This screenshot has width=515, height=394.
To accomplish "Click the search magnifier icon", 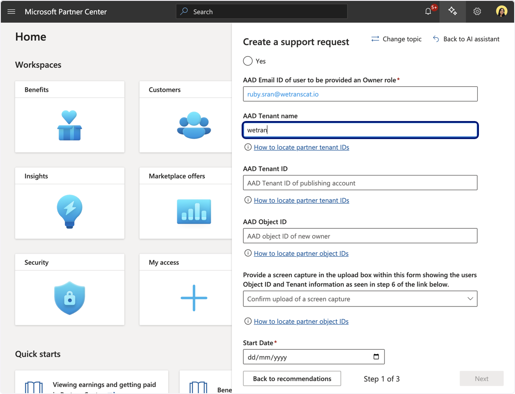I will click(184, 12).
